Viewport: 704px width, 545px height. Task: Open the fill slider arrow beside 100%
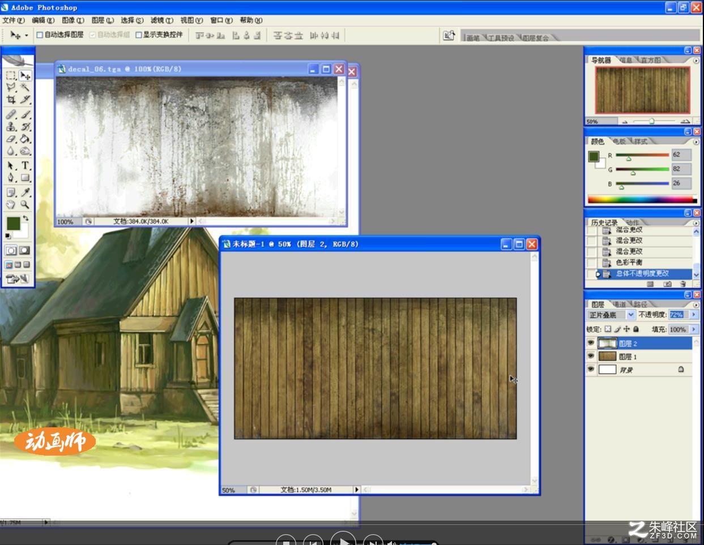point(694,329)
